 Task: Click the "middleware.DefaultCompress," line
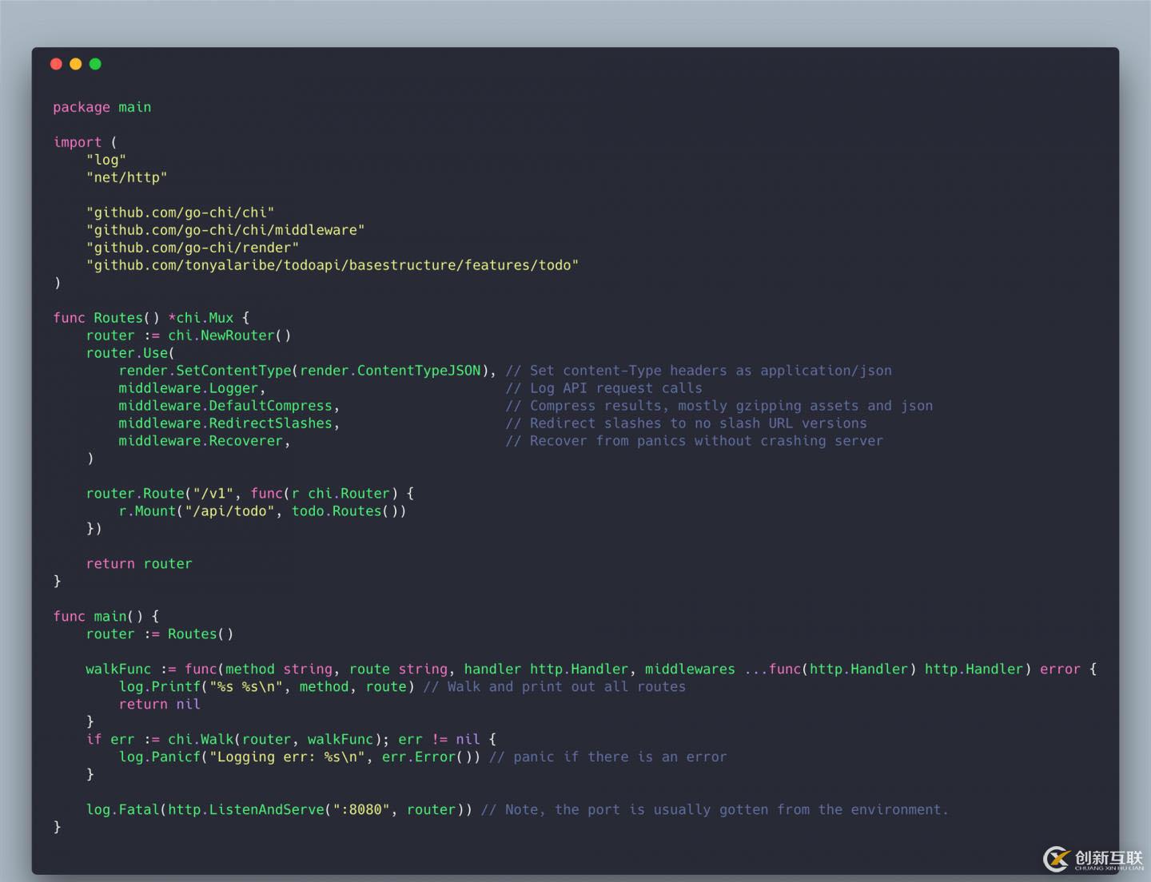(229, 406)
